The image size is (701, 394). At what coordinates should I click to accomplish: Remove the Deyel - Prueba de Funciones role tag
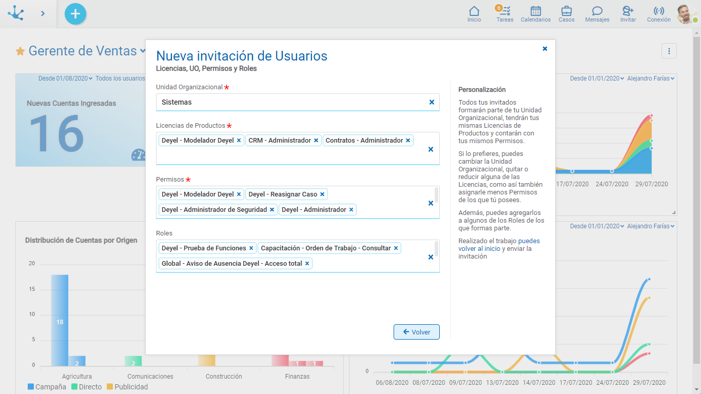coord(251,248)
